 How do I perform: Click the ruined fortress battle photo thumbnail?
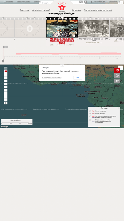[94, 28]
